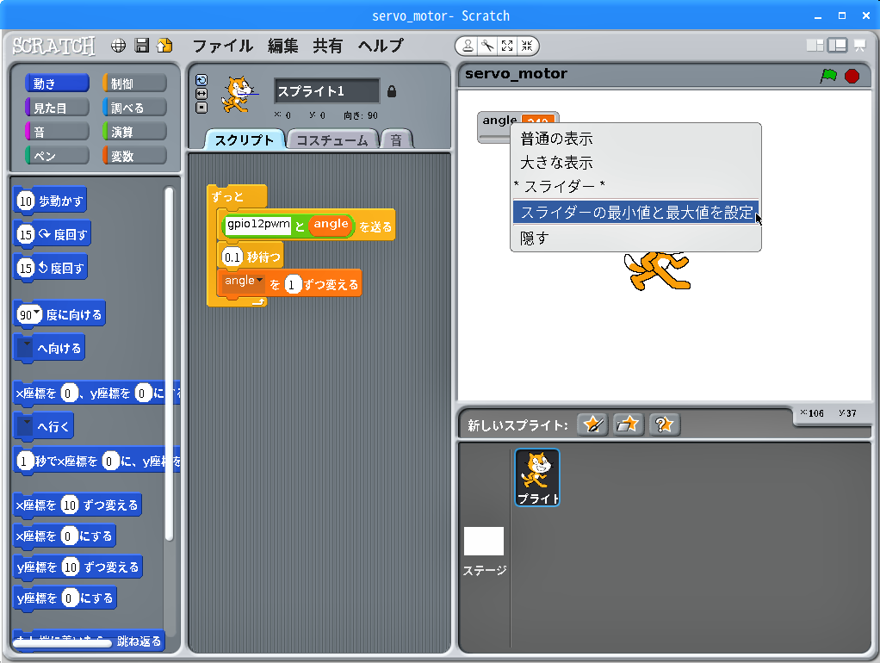This screenshot has height=663, width=880.
Task: Switch to the 音 tab
Action: pos(396,139)
